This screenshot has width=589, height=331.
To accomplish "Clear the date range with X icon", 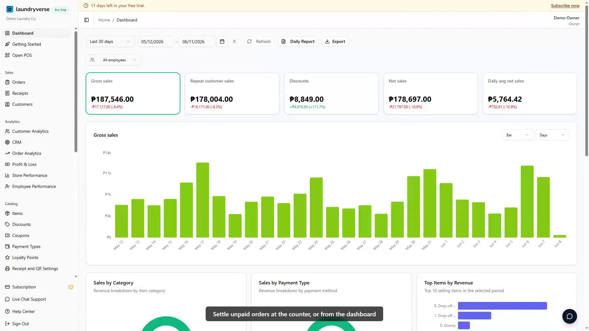I will (234, 41).
